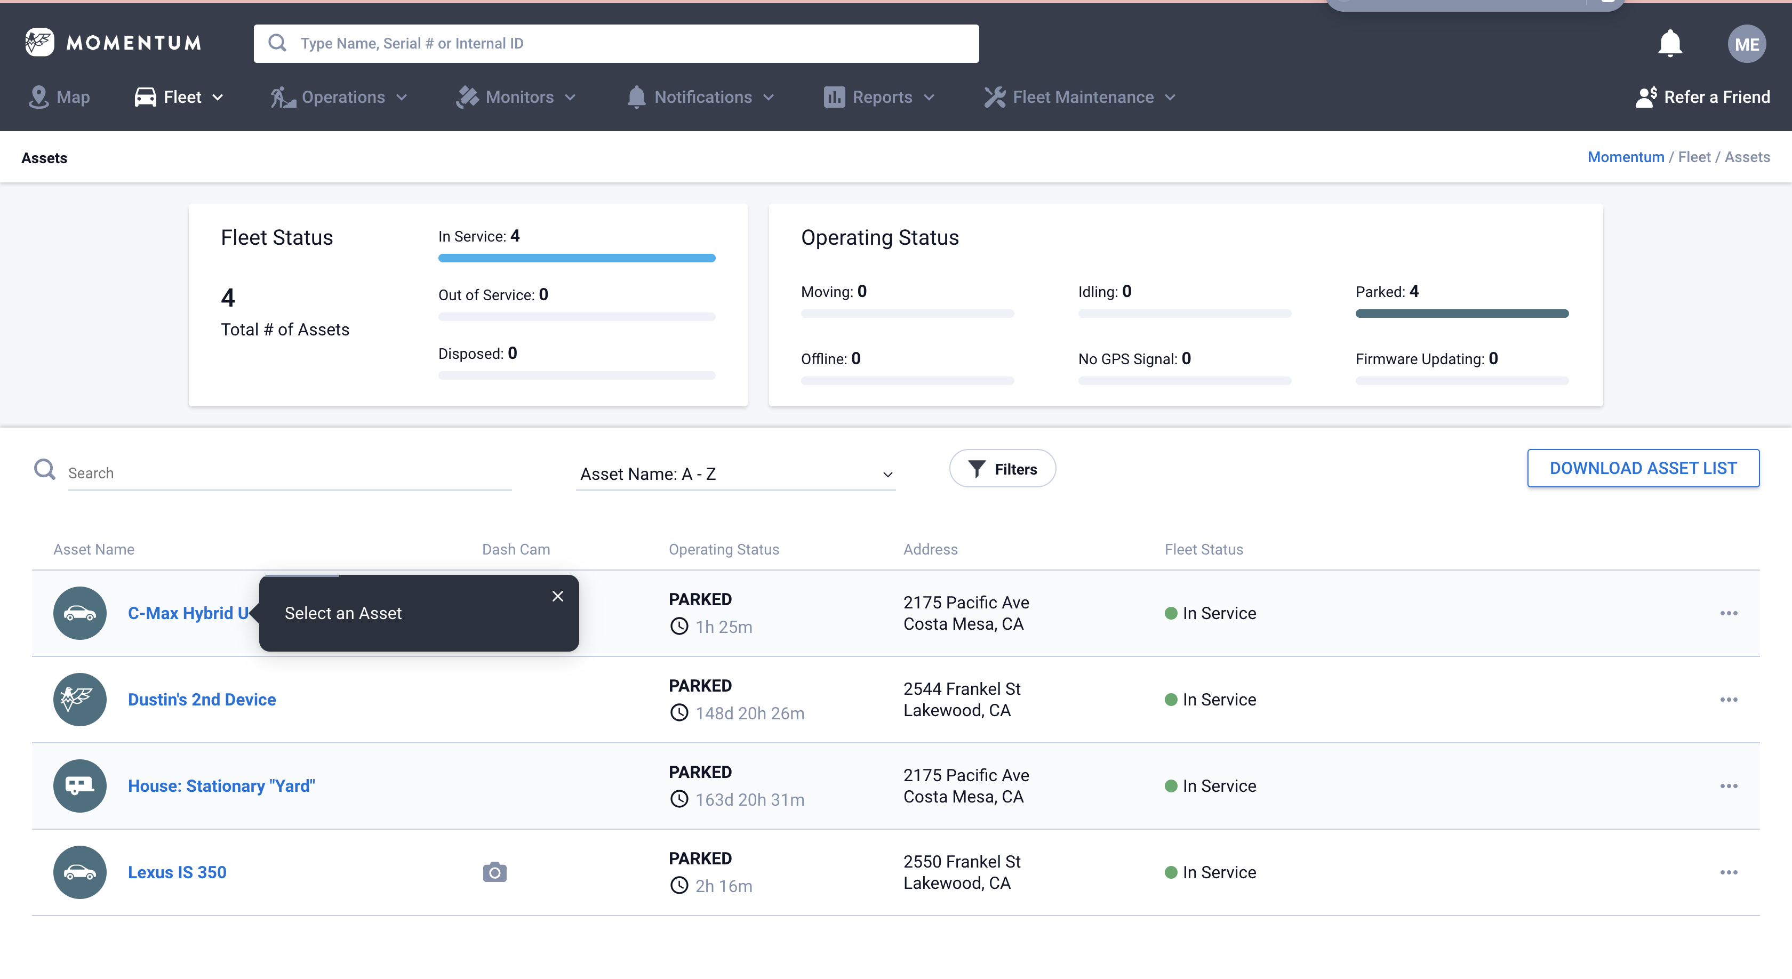1792x979 pixels.
Task: Click the Fleet car icon
Action: tap(146, 98)
